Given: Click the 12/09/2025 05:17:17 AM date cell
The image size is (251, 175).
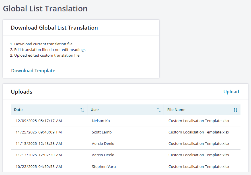Looking at the screenshot, I should pos(39,121).
